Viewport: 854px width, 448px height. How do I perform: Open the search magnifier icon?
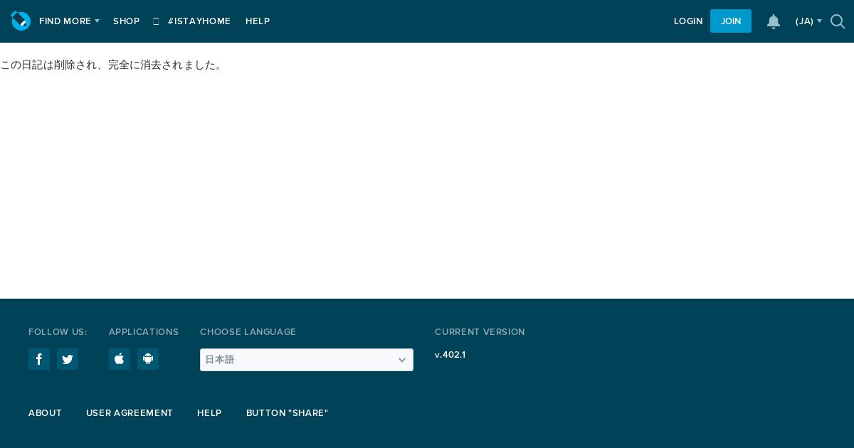[838, 21]
